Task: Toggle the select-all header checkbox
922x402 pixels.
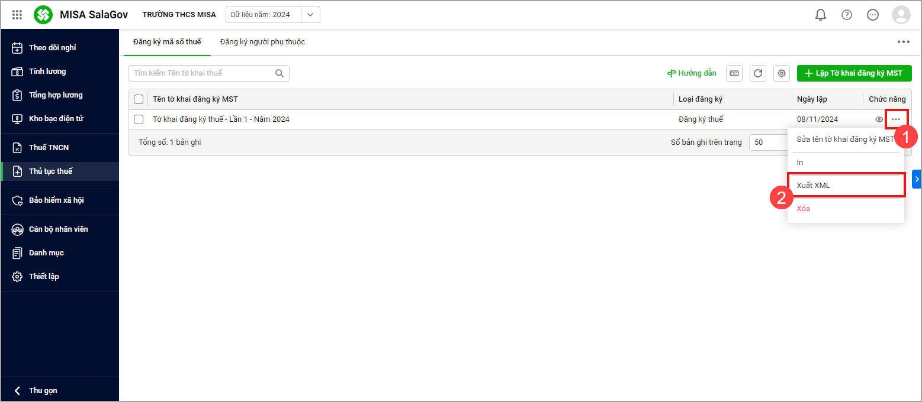Action: point(139,99)
